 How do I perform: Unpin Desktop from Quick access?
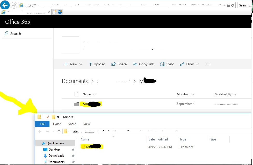(73, 149)
